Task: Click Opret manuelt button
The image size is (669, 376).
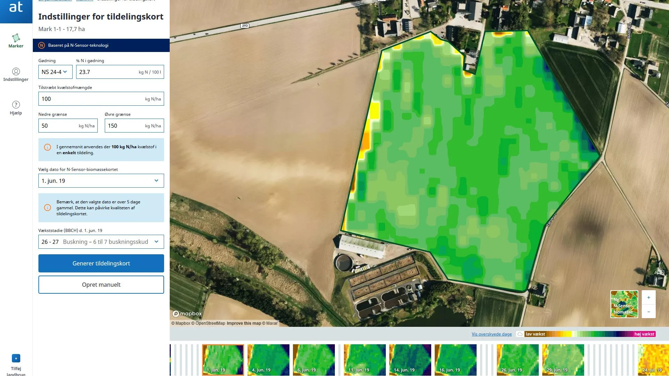Action: coord(101,285)
